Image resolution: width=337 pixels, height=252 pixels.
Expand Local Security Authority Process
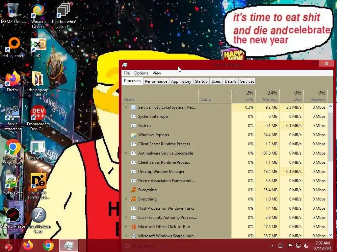[126, 217]
